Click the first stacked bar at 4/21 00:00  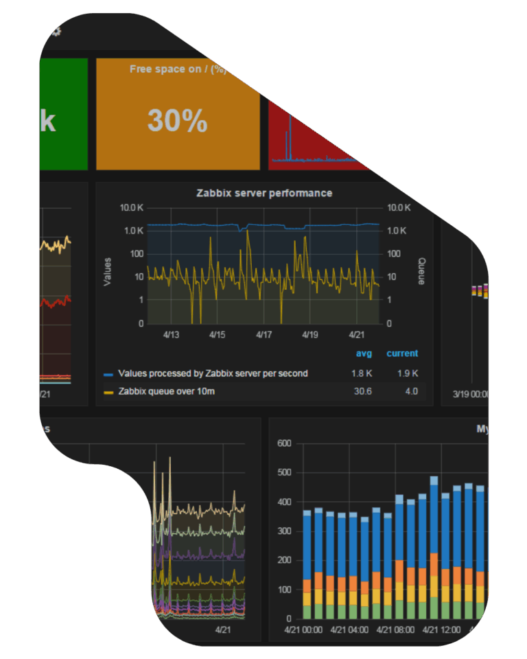(307, 564)
